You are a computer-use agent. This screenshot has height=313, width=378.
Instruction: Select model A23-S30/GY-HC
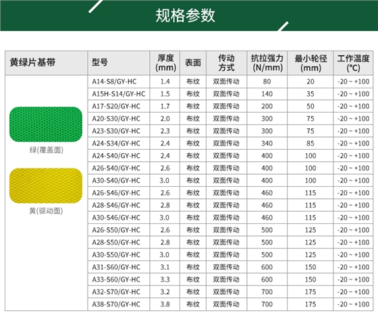(116, 131)
